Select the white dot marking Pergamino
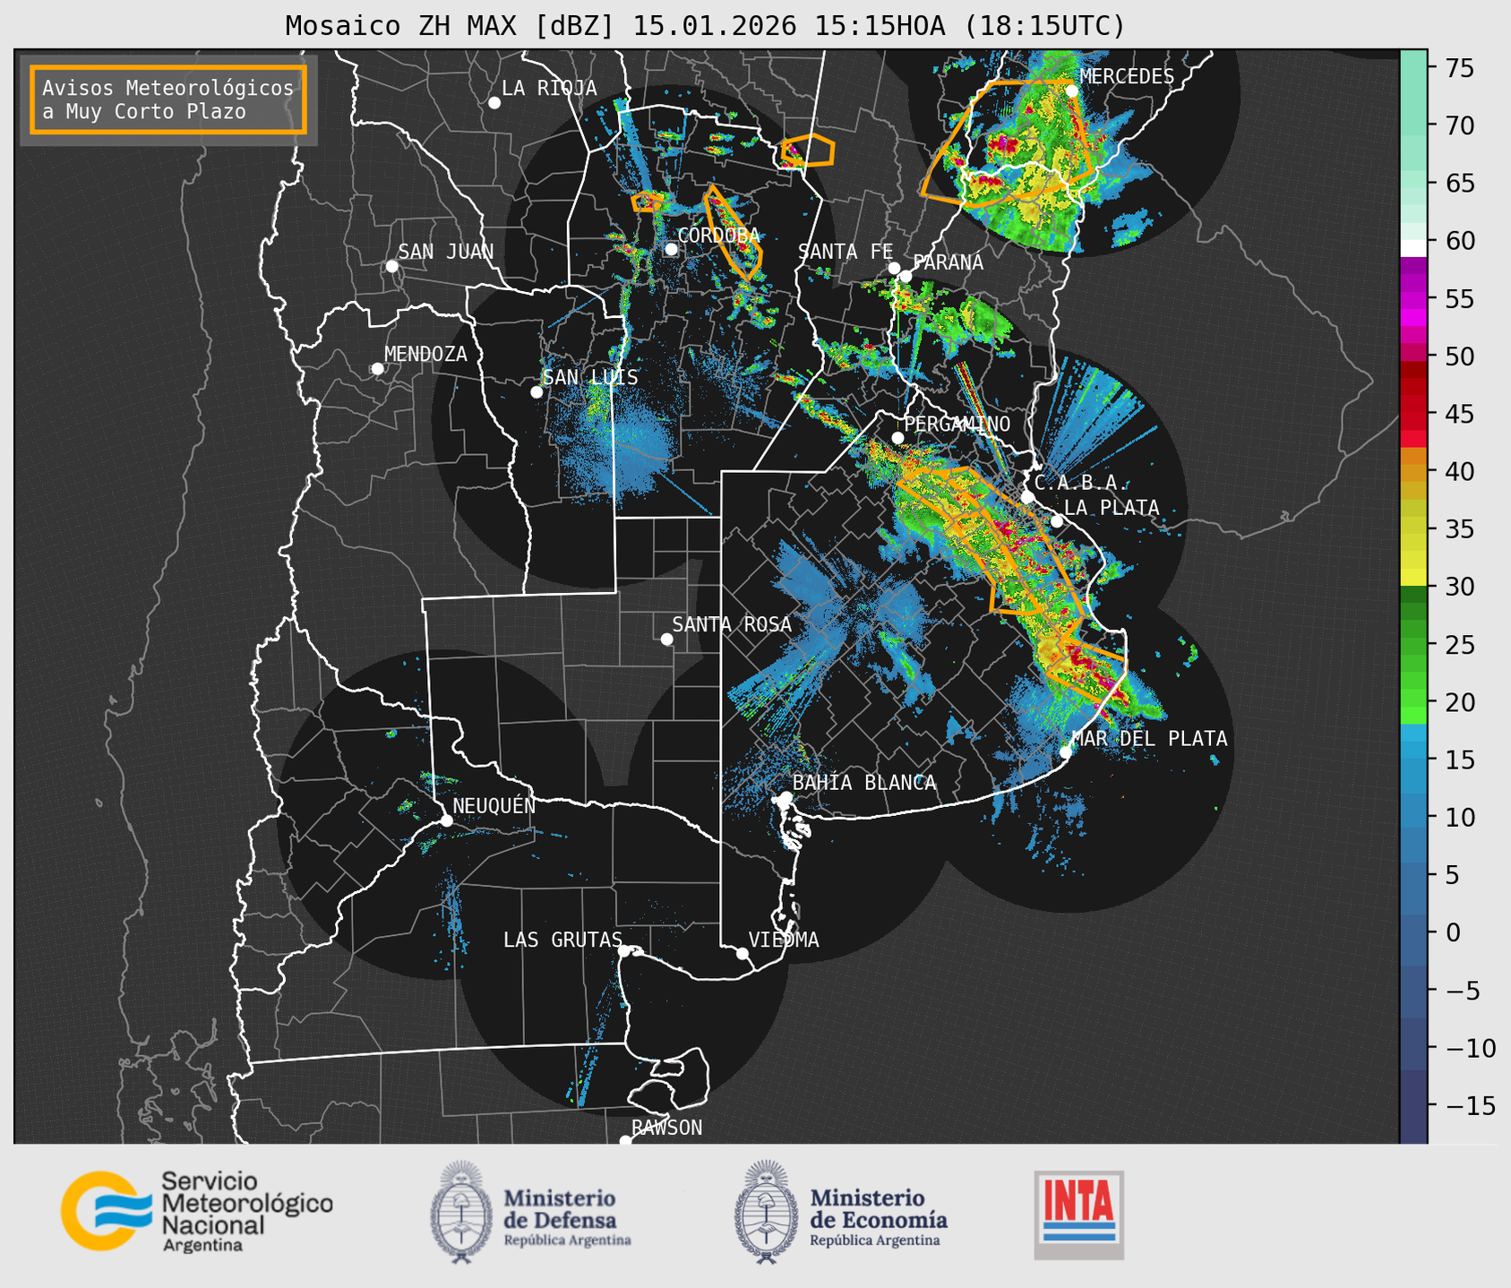The width and height of the screenshot is (1511, 1288). [x=897, y=438]
